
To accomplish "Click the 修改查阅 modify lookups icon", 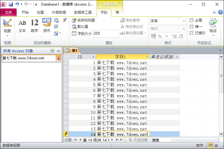I will (122, 20).
